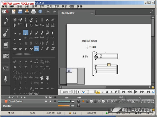The image size is (157, 117).
Task: Save the file with download icon
Action: tap(27, 12)
